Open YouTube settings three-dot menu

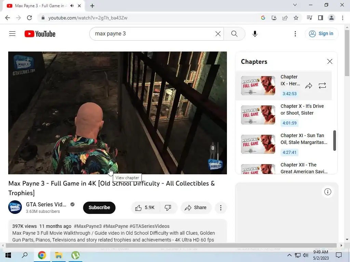coord(295,34)
